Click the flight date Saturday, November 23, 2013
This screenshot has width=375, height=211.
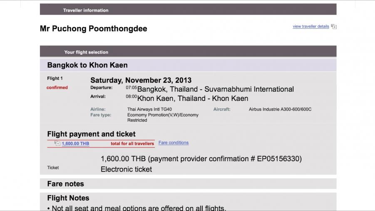pyautogui.click(x=141, y=80)
